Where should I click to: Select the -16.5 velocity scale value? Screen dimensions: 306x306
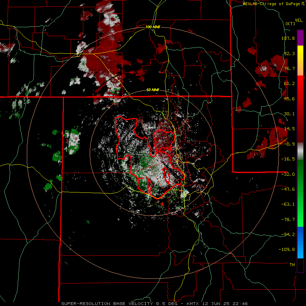[x=288, y=159]
